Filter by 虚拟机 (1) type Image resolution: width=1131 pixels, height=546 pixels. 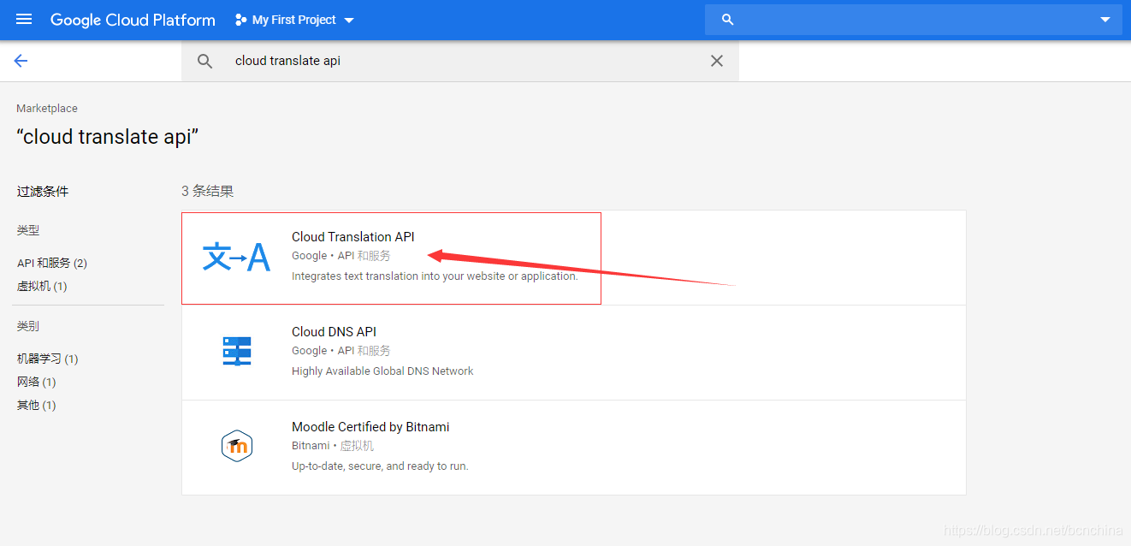[x=42, y=286]
